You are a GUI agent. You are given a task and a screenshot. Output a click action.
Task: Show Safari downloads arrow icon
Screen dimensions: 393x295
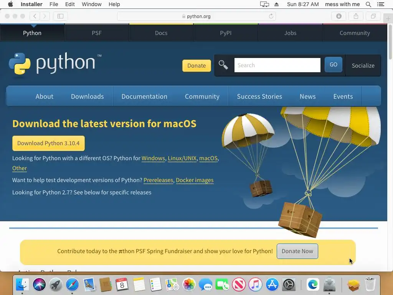[339, 16]
